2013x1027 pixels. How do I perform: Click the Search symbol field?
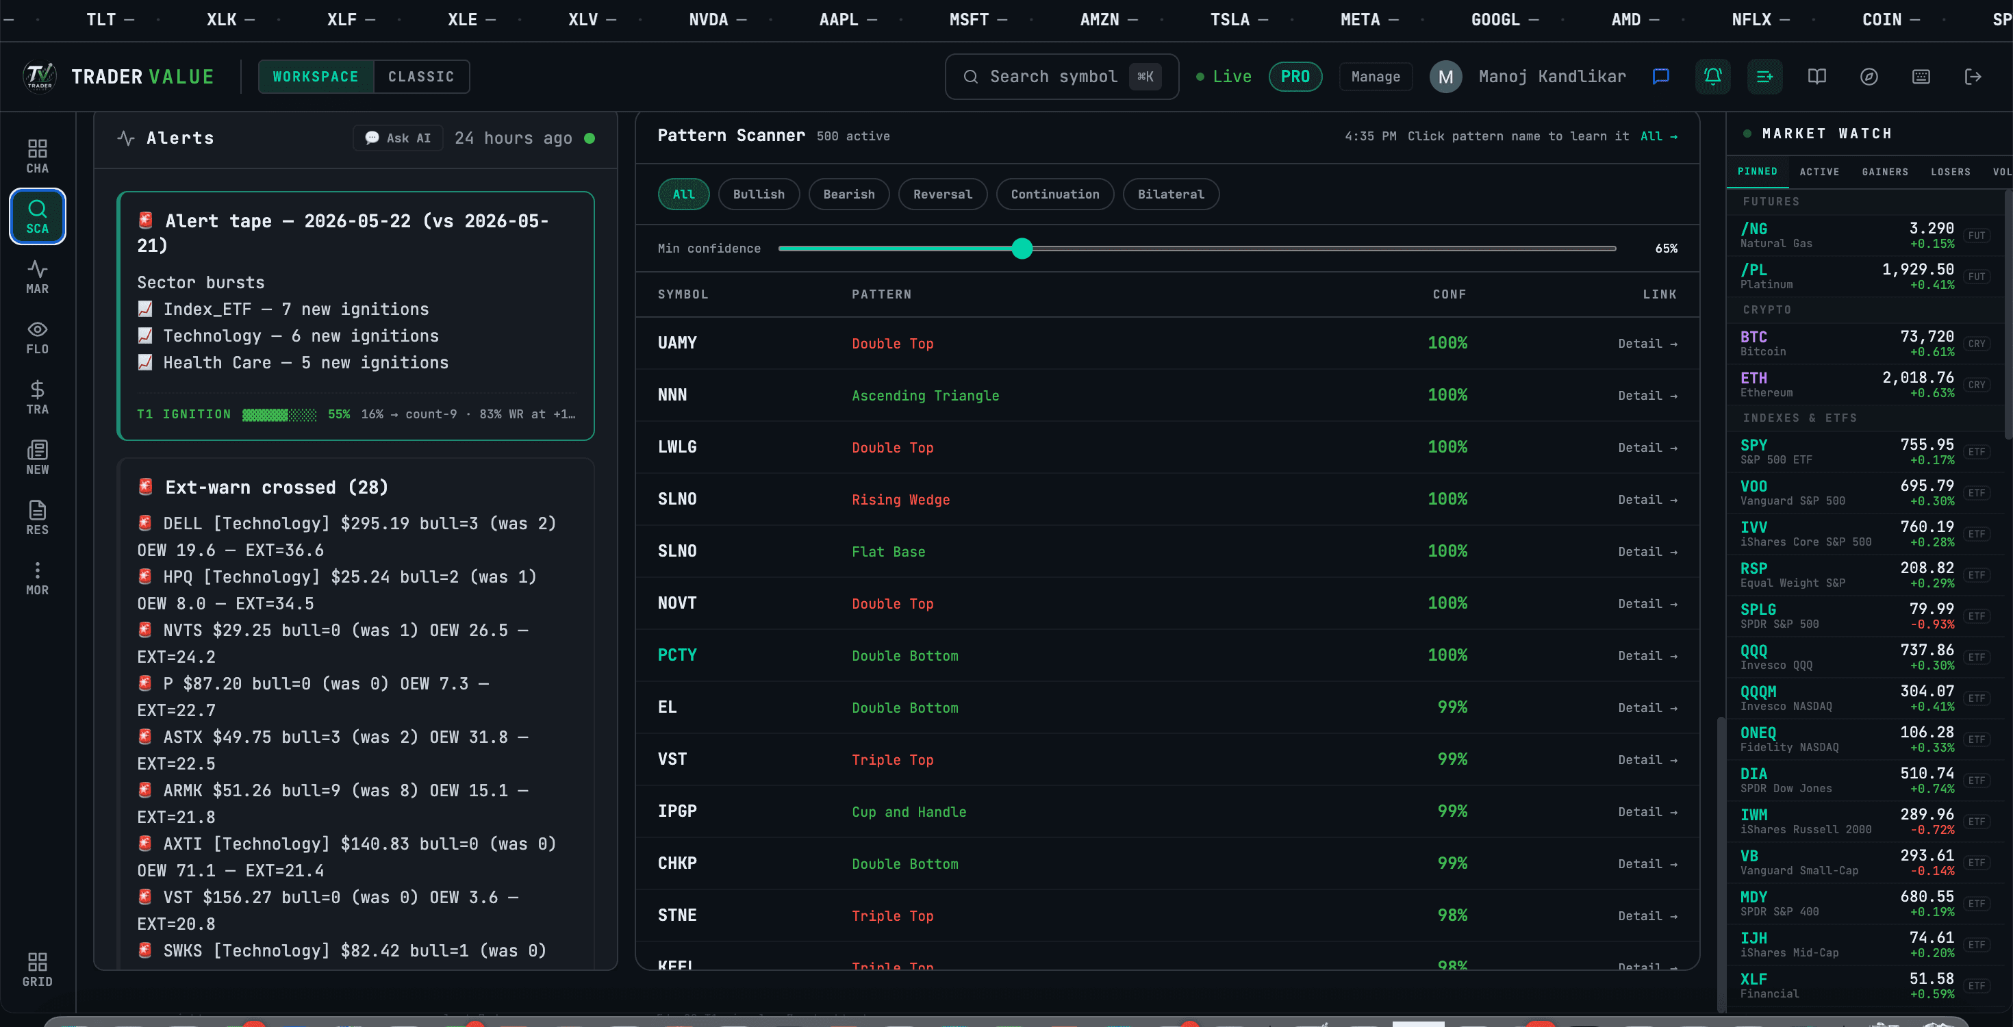(1061, 77)
